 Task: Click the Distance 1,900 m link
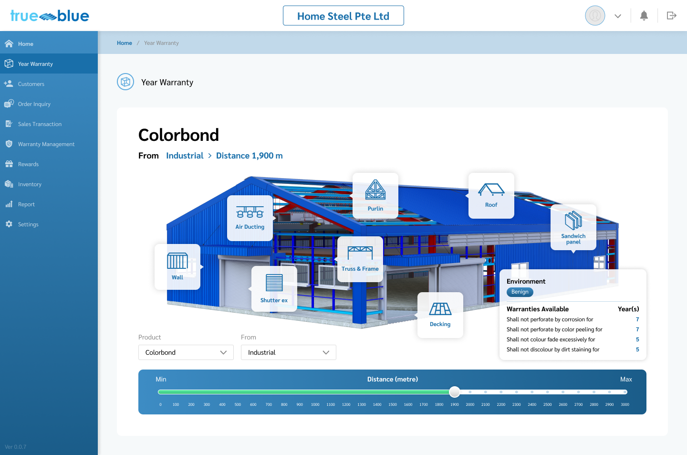250,156
